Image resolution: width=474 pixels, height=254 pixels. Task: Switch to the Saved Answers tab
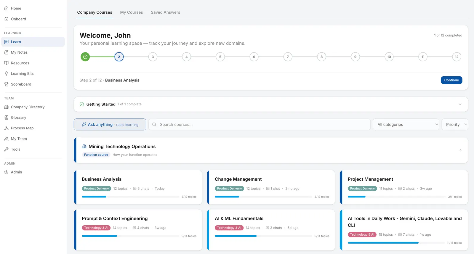(x=165, y=12)
